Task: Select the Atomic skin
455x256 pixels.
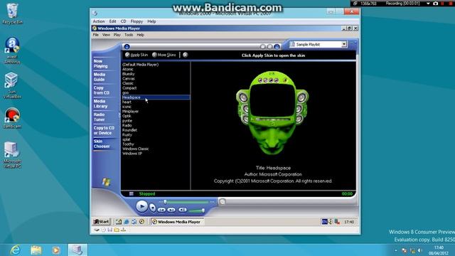Action: [x=128, y=69]
